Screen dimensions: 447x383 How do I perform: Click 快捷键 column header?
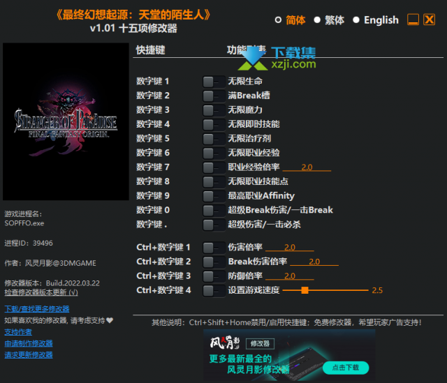pos(151,50)
